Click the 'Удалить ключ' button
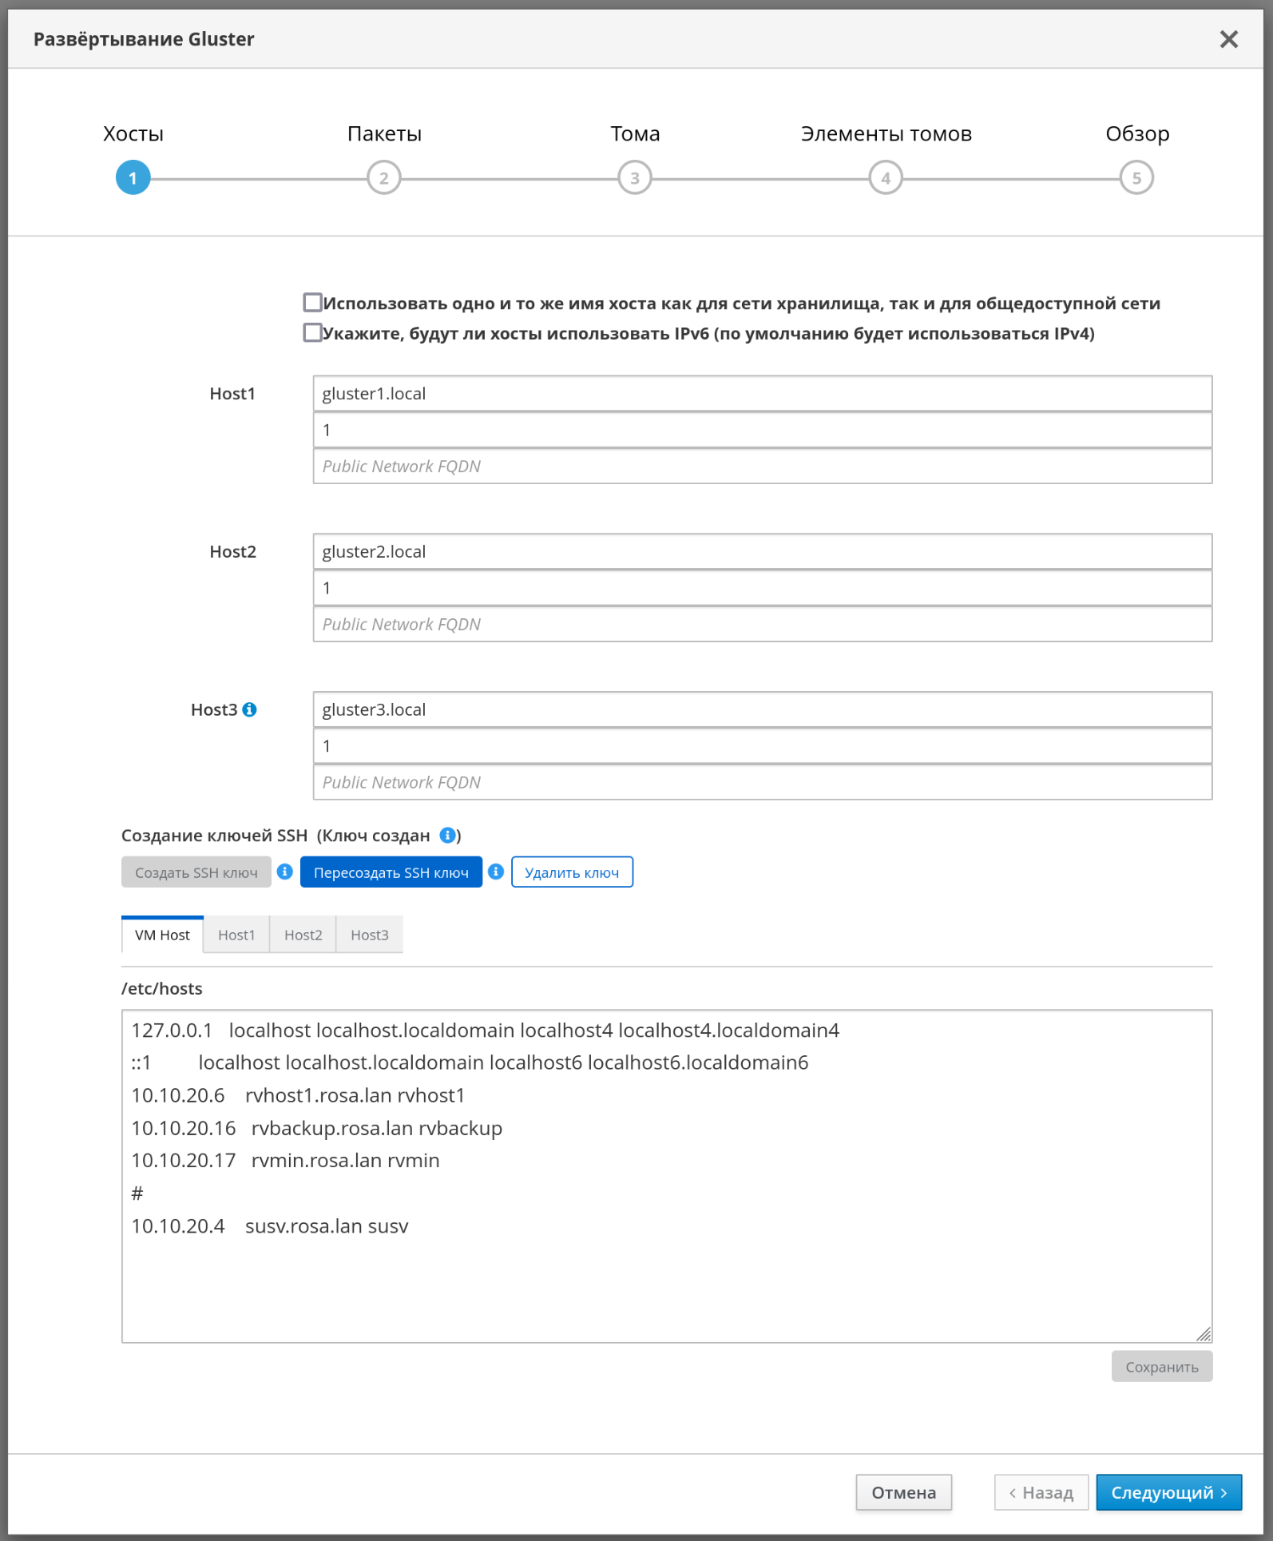This screenshot has height=1541, width=1273. (x=572, y=872)
